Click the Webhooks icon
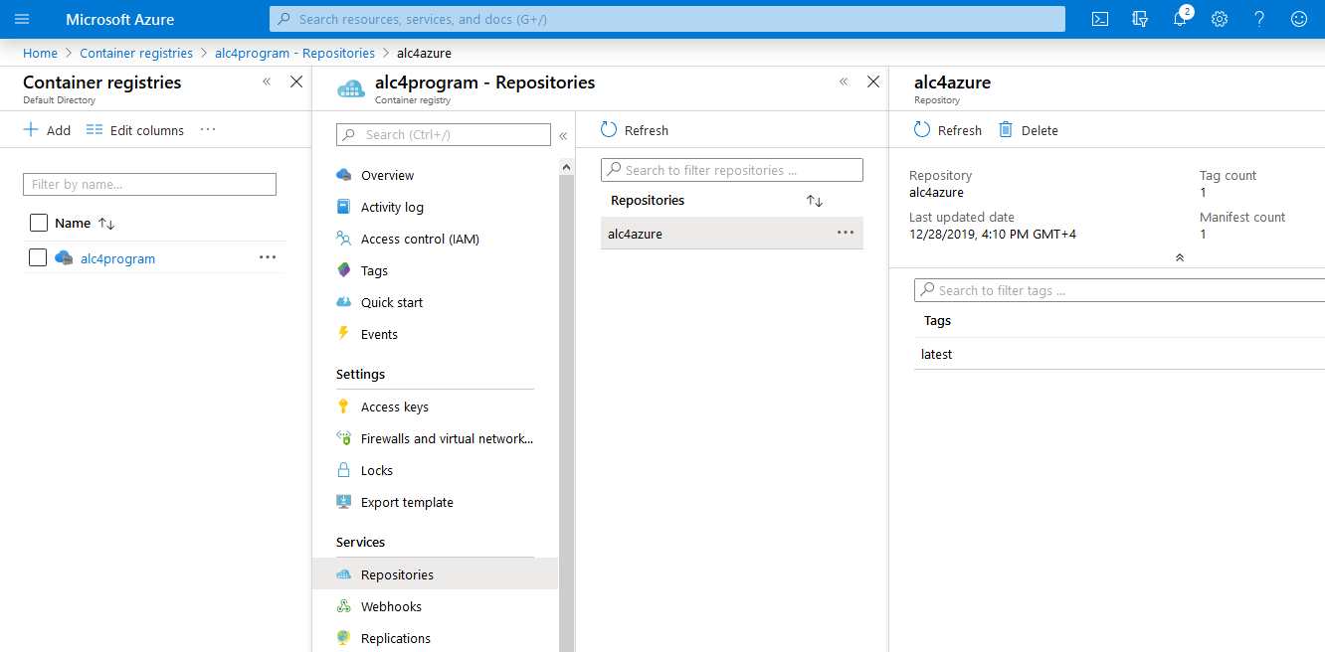Screen dimensions: 1325x652 (x=344, y=606)
